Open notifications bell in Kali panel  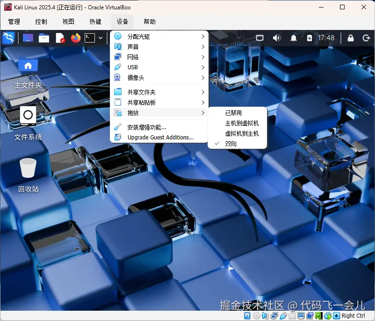294,38
